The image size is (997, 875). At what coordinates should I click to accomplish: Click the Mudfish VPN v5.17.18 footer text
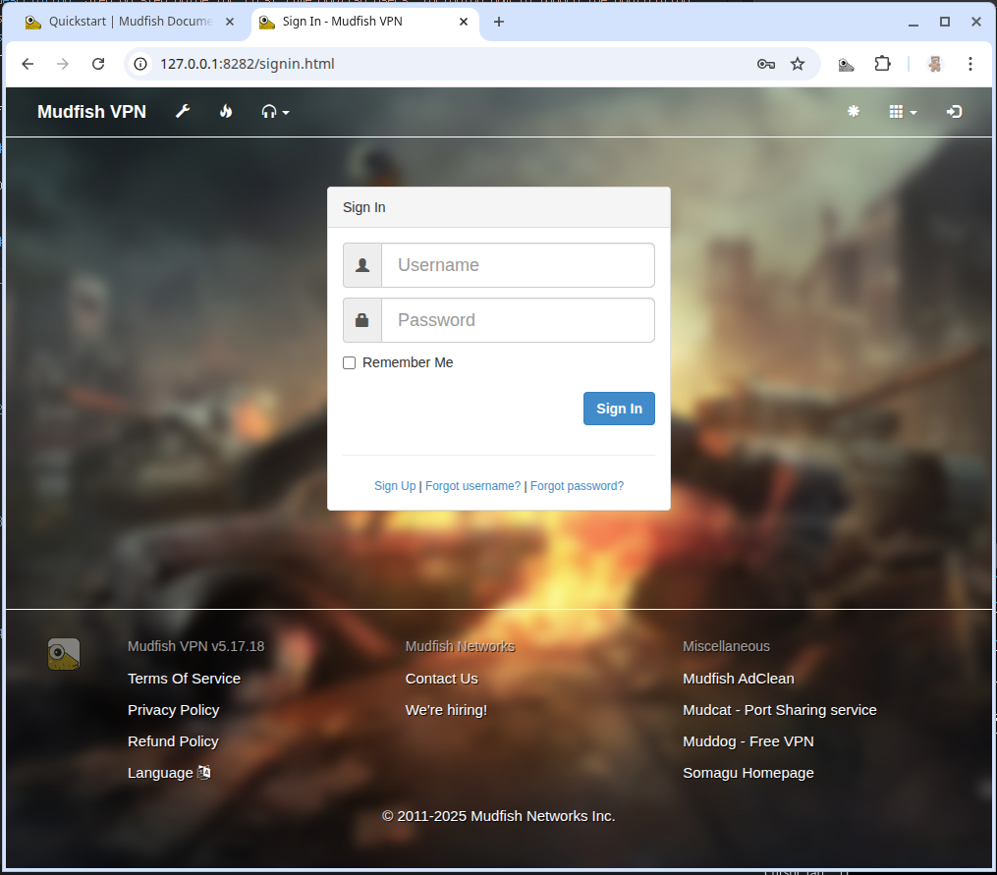[x=195, y=646]
